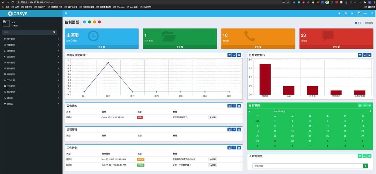The height and width of the screenshot is (174, 376).
Task: Toggle the sidebar with the hamburger icon
Action: [66, 14]
